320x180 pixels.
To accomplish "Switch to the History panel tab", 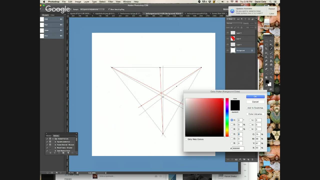I will pyautogui.click(x=49, y=136).
